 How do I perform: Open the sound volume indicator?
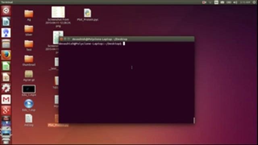tap(235, 2)
